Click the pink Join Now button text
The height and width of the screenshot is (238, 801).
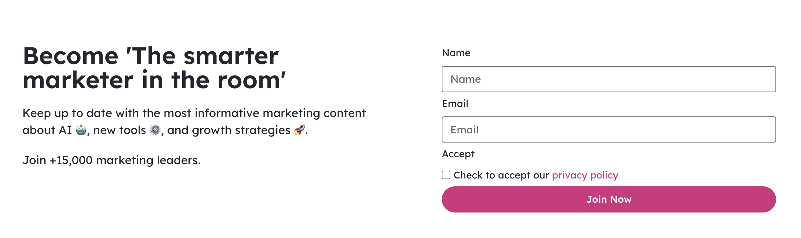pyautogui.click(x=609, y=199)
